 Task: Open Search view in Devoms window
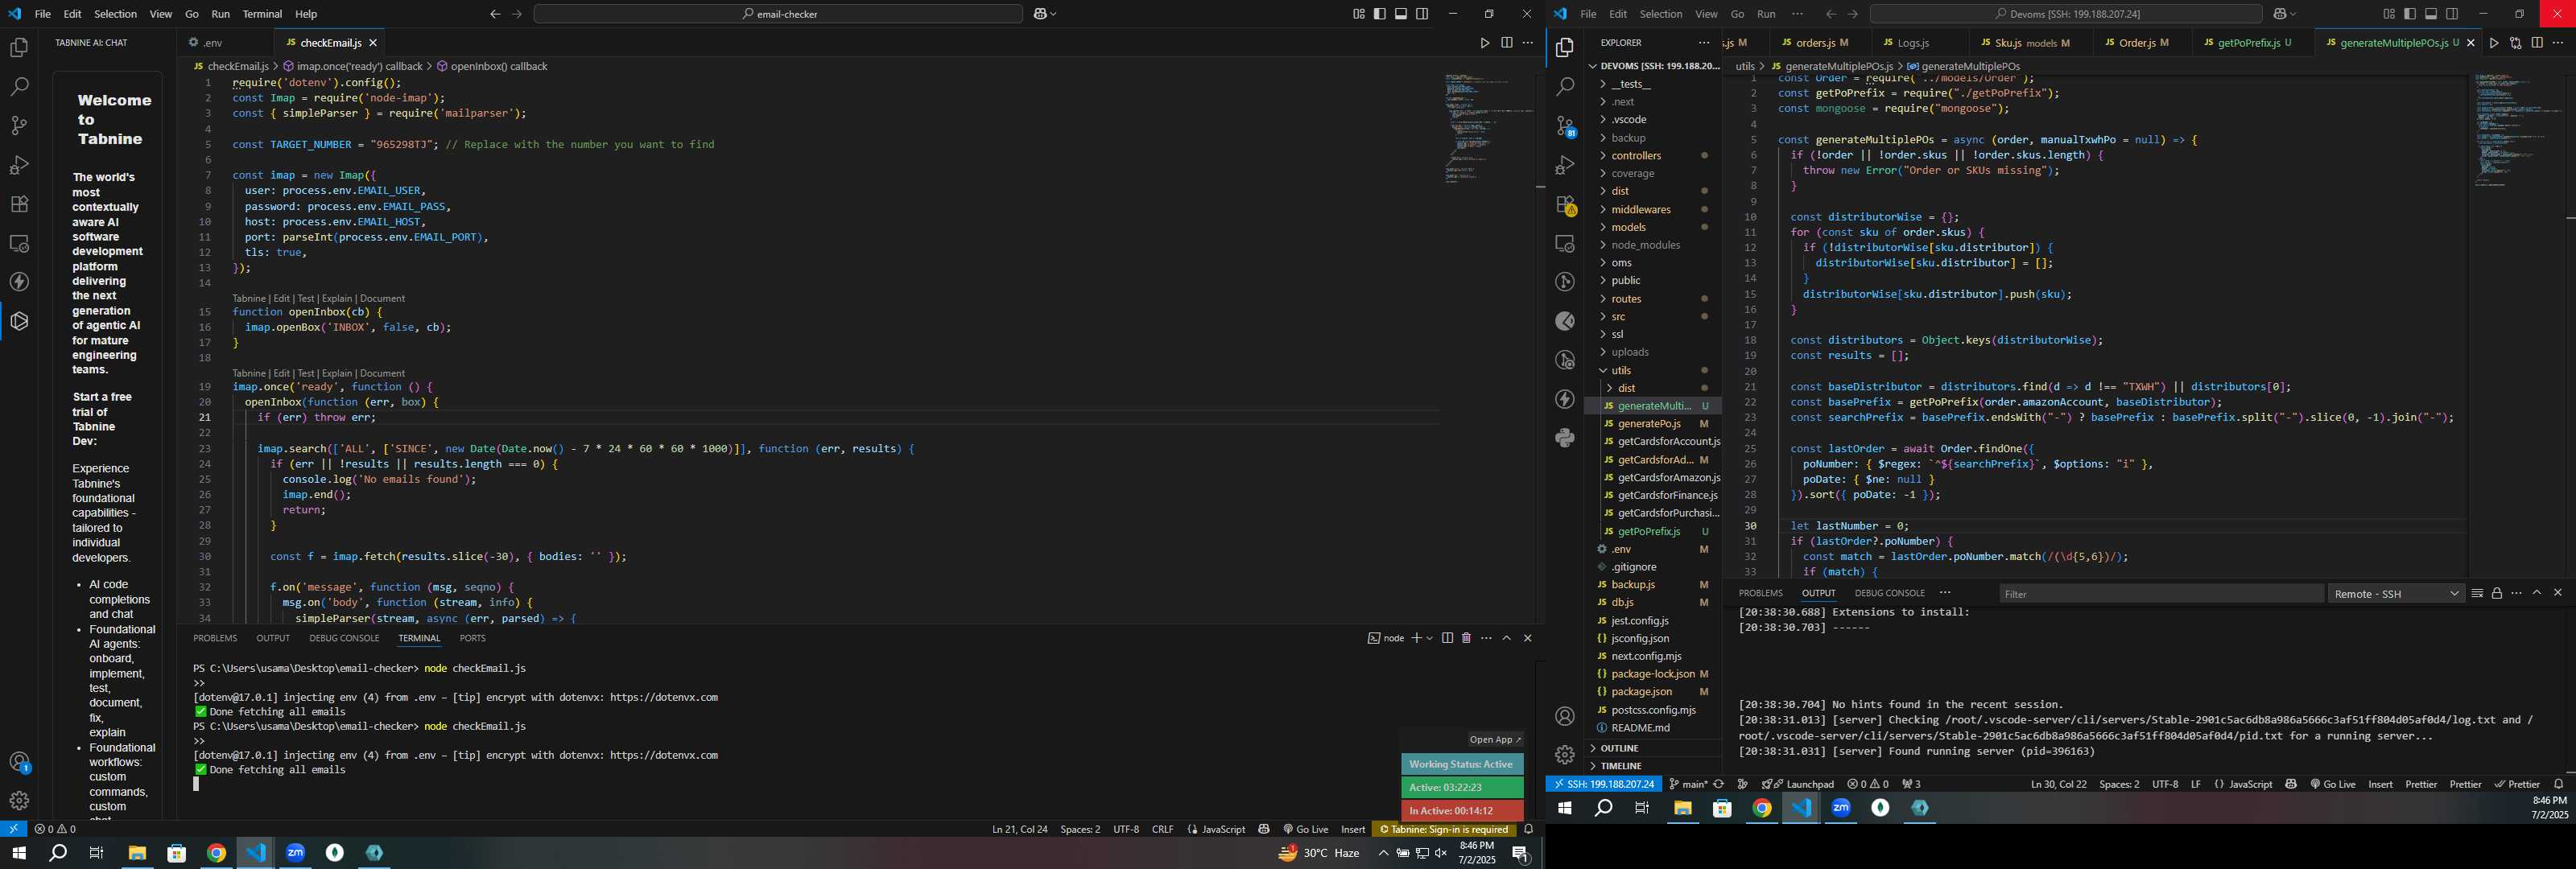pyautogui.click(x=1565, y=87)
